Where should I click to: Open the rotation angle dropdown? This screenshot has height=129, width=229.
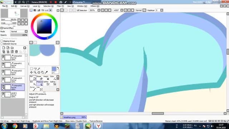(122, 10)
